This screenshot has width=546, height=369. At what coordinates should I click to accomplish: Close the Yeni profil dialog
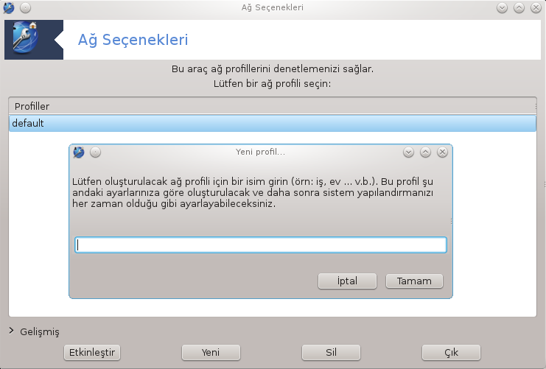[442, 152]
